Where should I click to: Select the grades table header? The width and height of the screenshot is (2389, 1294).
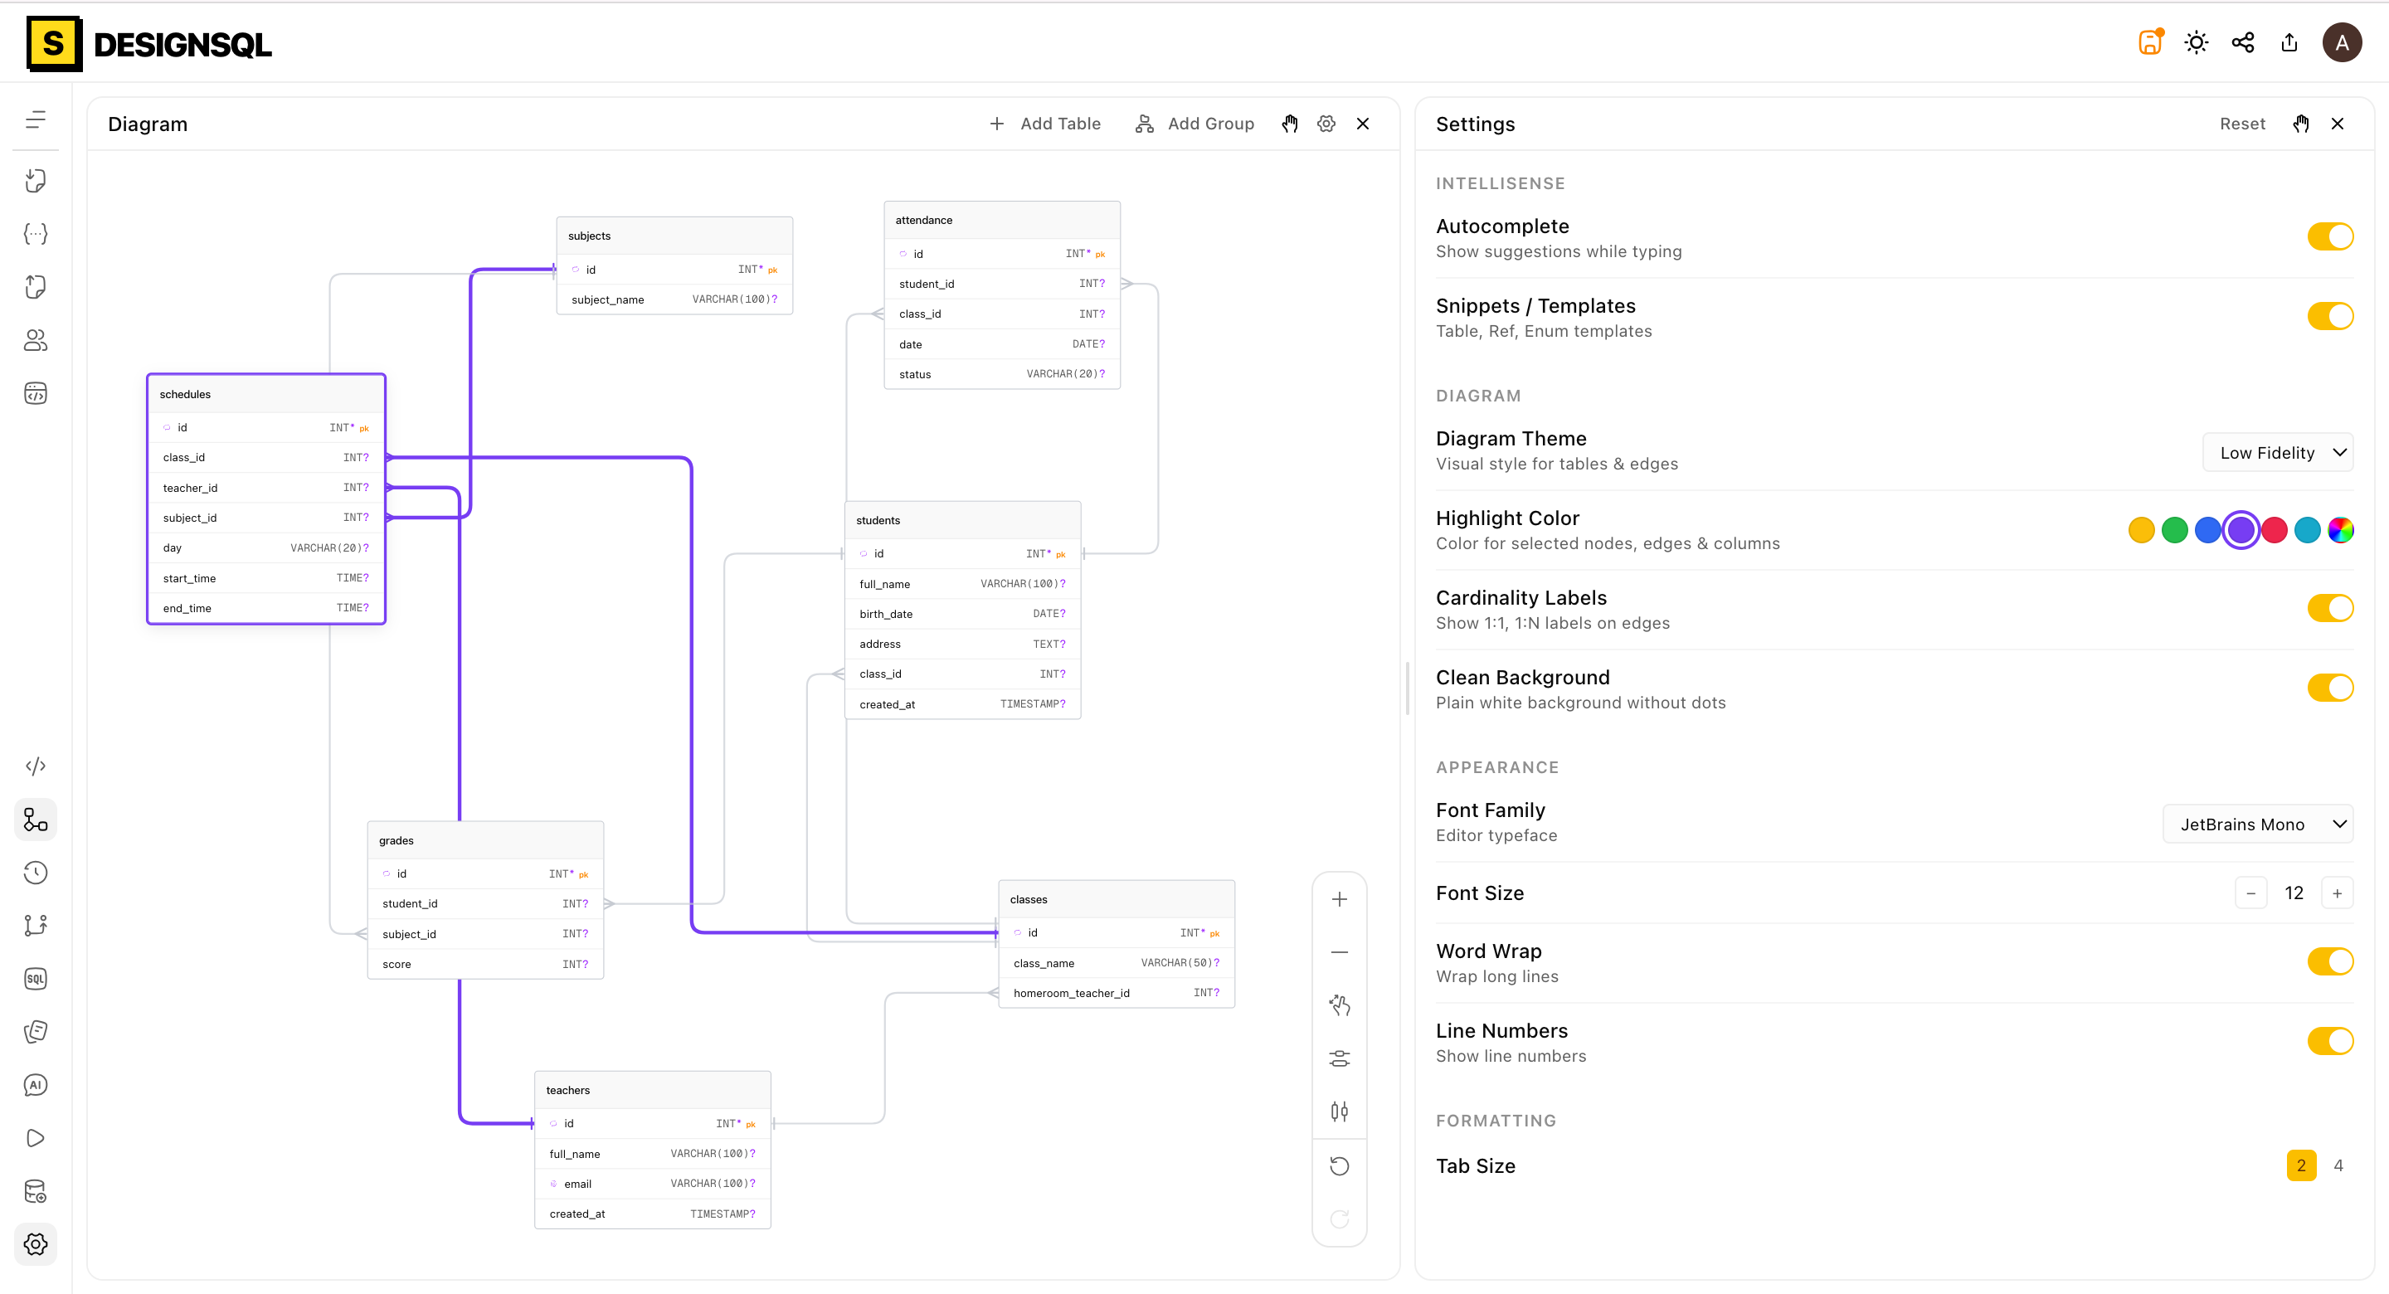coord(485,840)
